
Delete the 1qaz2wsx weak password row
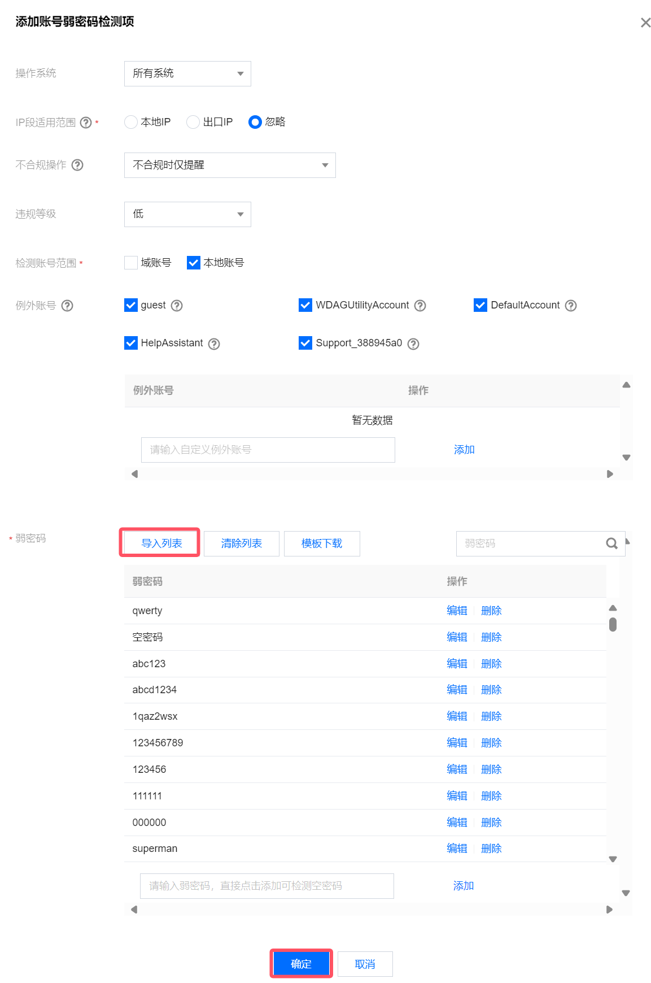491,716
